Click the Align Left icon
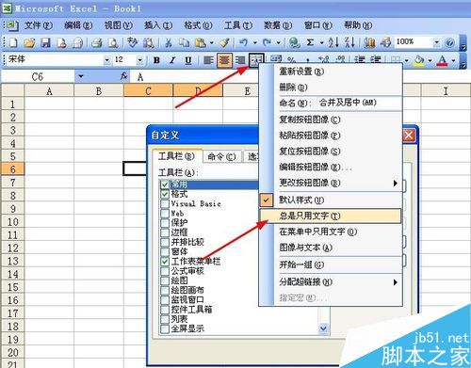Screen dimensions: 471x368 point(208,60)
